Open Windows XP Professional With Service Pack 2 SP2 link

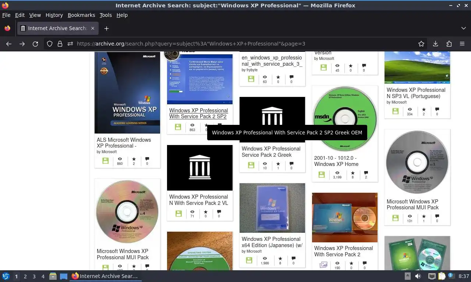pyautogui.click(x=198, y=113)
